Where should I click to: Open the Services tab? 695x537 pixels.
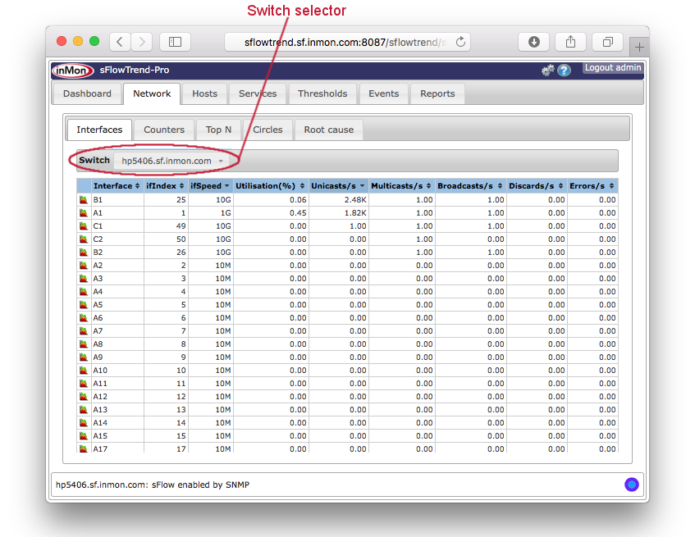tap(258, 93)
